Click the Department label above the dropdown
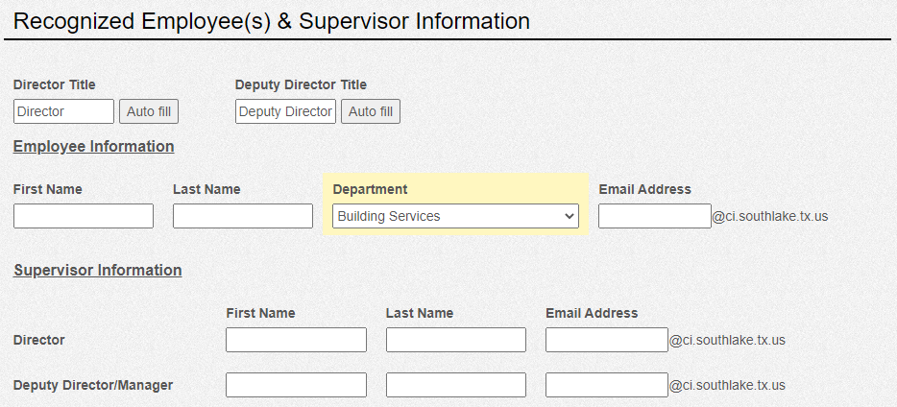897x407 pixels. pos(370,189)
